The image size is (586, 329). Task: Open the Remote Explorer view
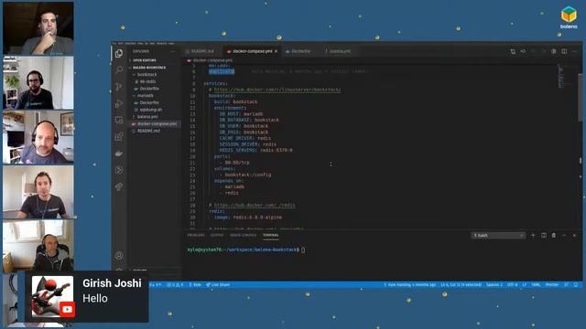119,120
